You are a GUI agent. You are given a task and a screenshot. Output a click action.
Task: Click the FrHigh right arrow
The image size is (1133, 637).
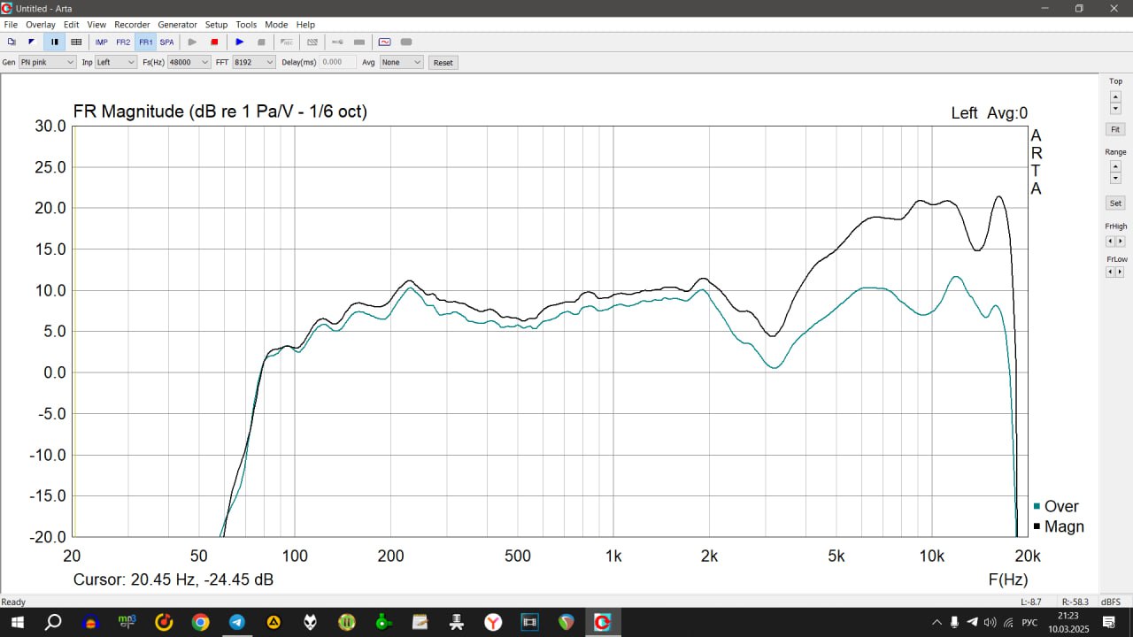(x=1121, y=241)
